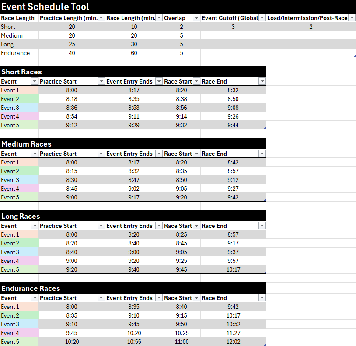This screenshot has width=356, height=346.
Task: Open Race Start filter in Short Races table
Action: coord(196,81)
